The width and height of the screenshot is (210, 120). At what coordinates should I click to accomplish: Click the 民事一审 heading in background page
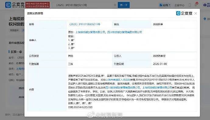[16, 52]
